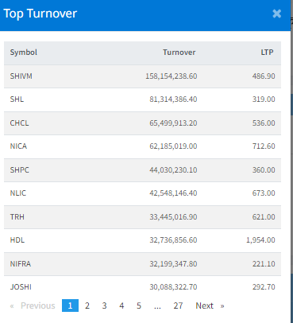This screenshot has width=293, height=323.
Task: Select the SHIVM symbol row
Action: tap(142, 76)
